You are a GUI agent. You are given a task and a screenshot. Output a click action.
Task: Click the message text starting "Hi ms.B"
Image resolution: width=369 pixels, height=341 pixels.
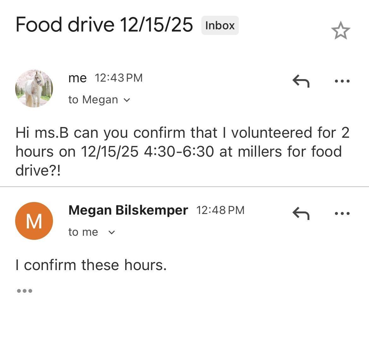(182, 151)
